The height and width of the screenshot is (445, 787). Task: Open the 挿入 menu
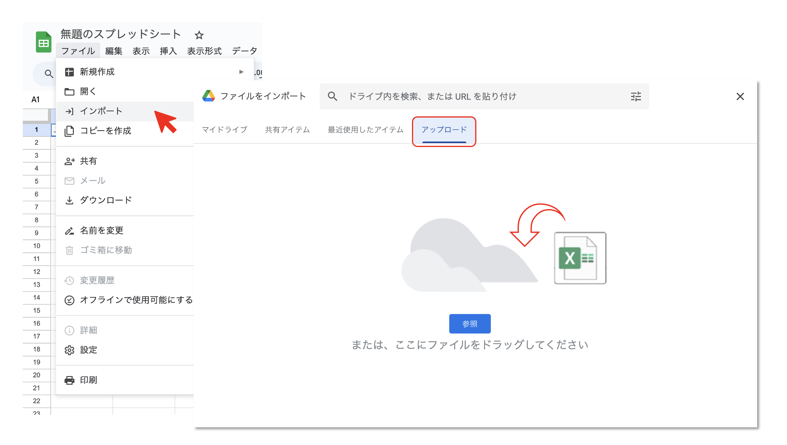pyautogui.click(x=168, y=51)
